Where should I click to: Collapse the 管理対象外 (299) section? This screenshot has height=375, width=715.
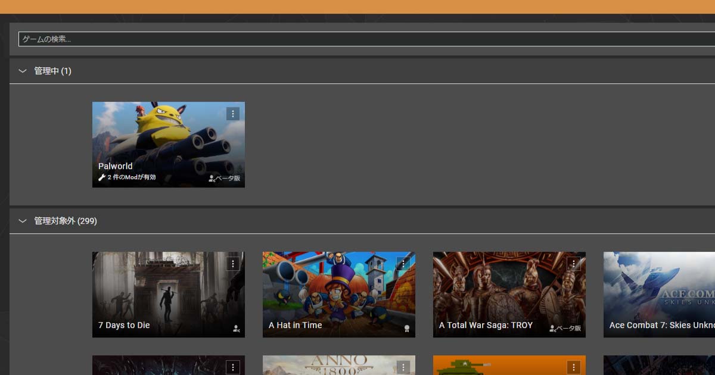point(23,221)
